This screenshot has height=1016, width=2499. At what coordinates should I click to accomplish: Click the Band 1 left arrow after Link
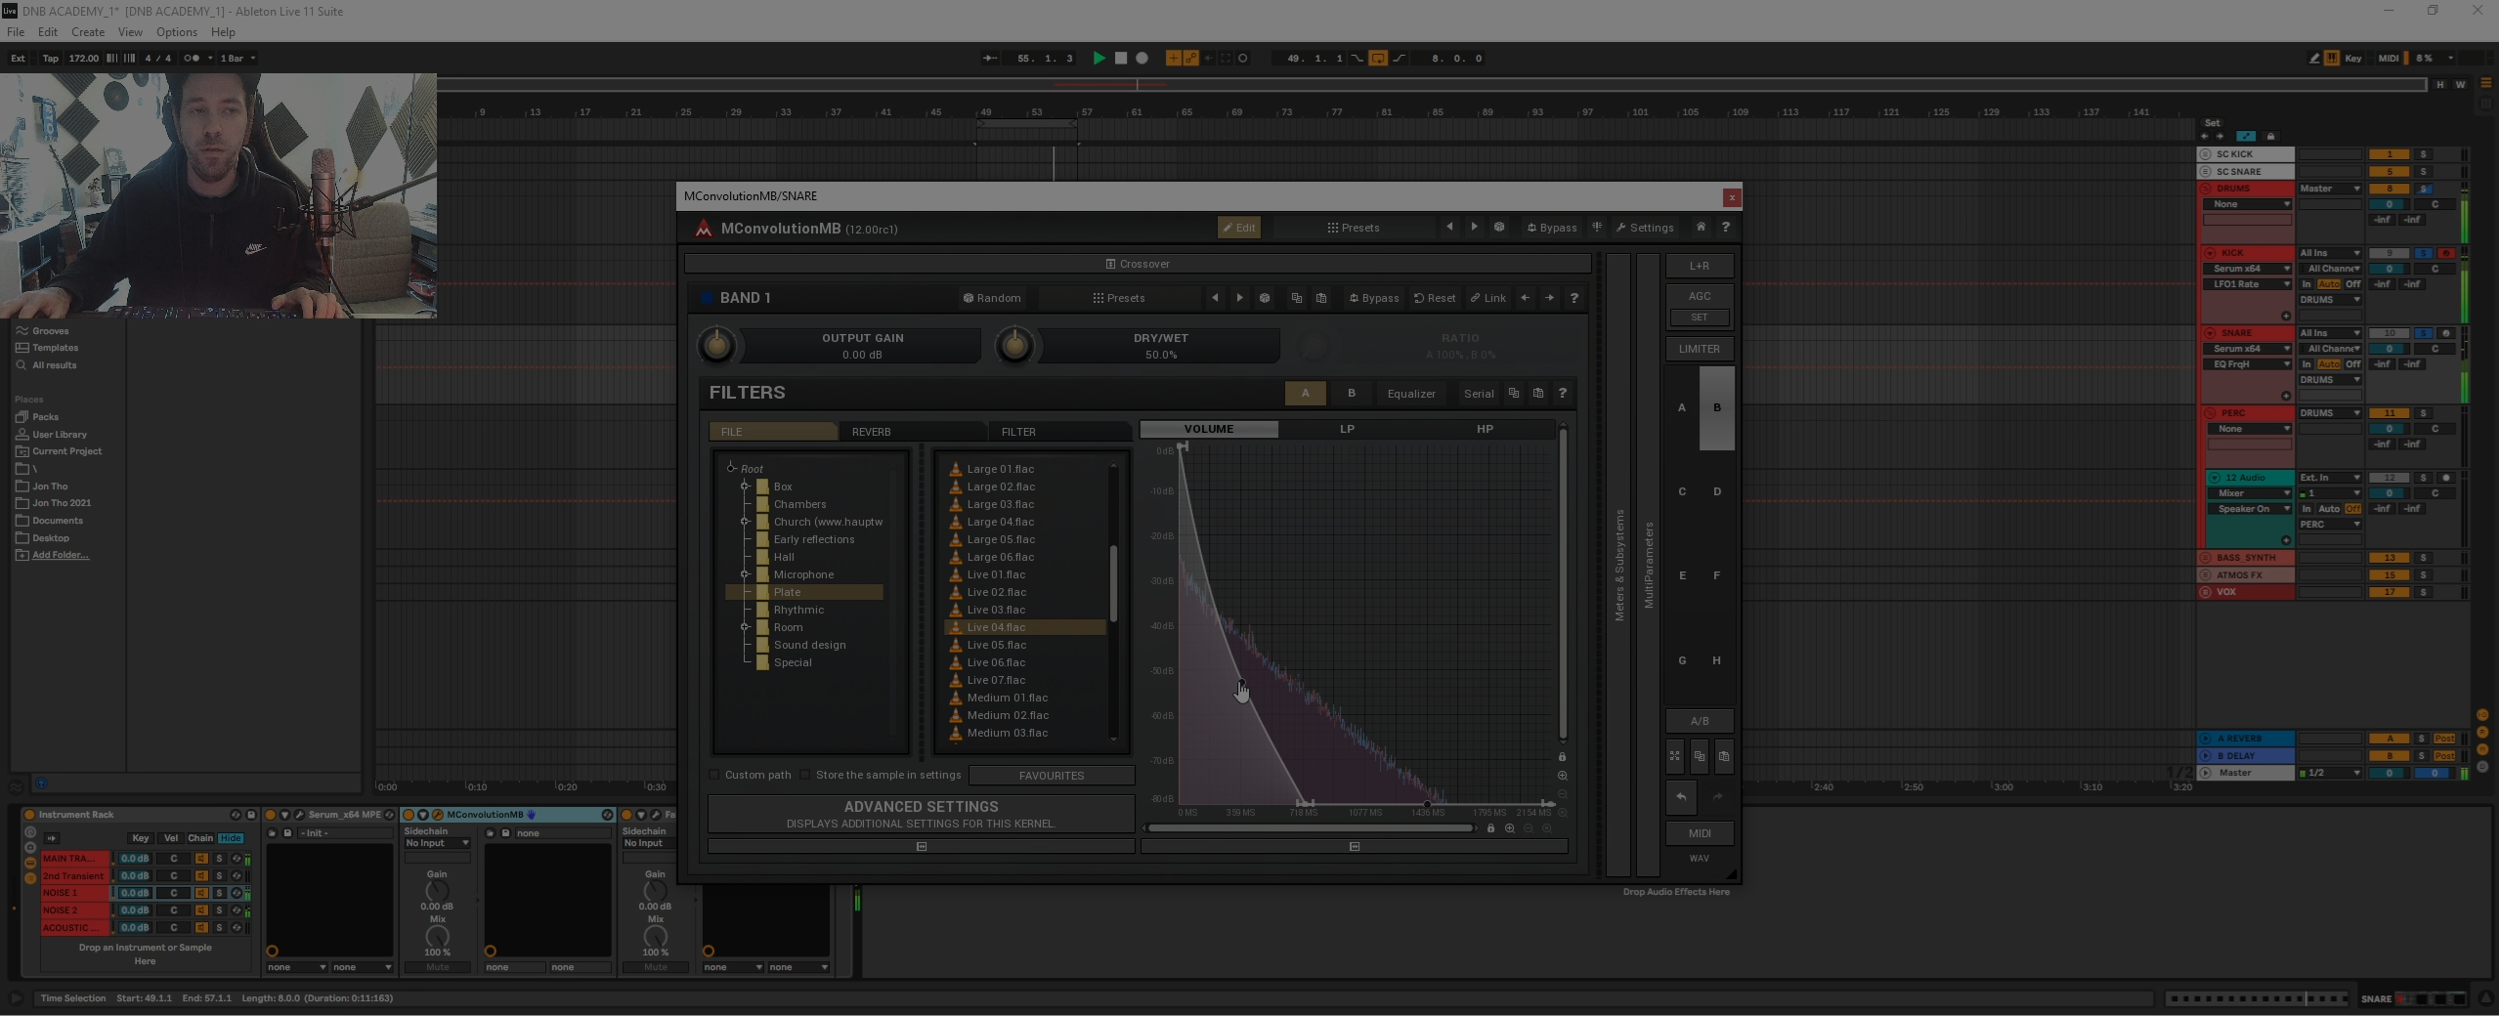[1525, 298]
